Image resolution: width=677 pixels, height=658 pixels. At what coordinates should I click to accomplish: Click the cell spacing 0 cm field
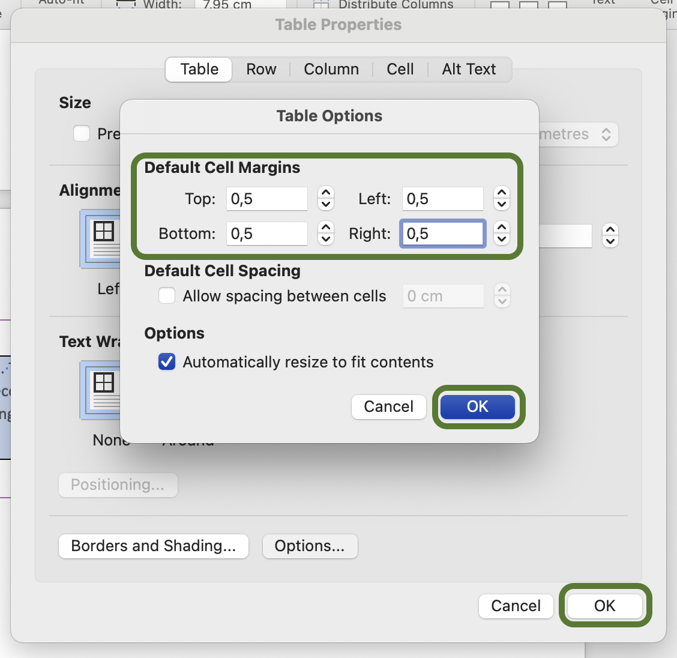point(444,296)
